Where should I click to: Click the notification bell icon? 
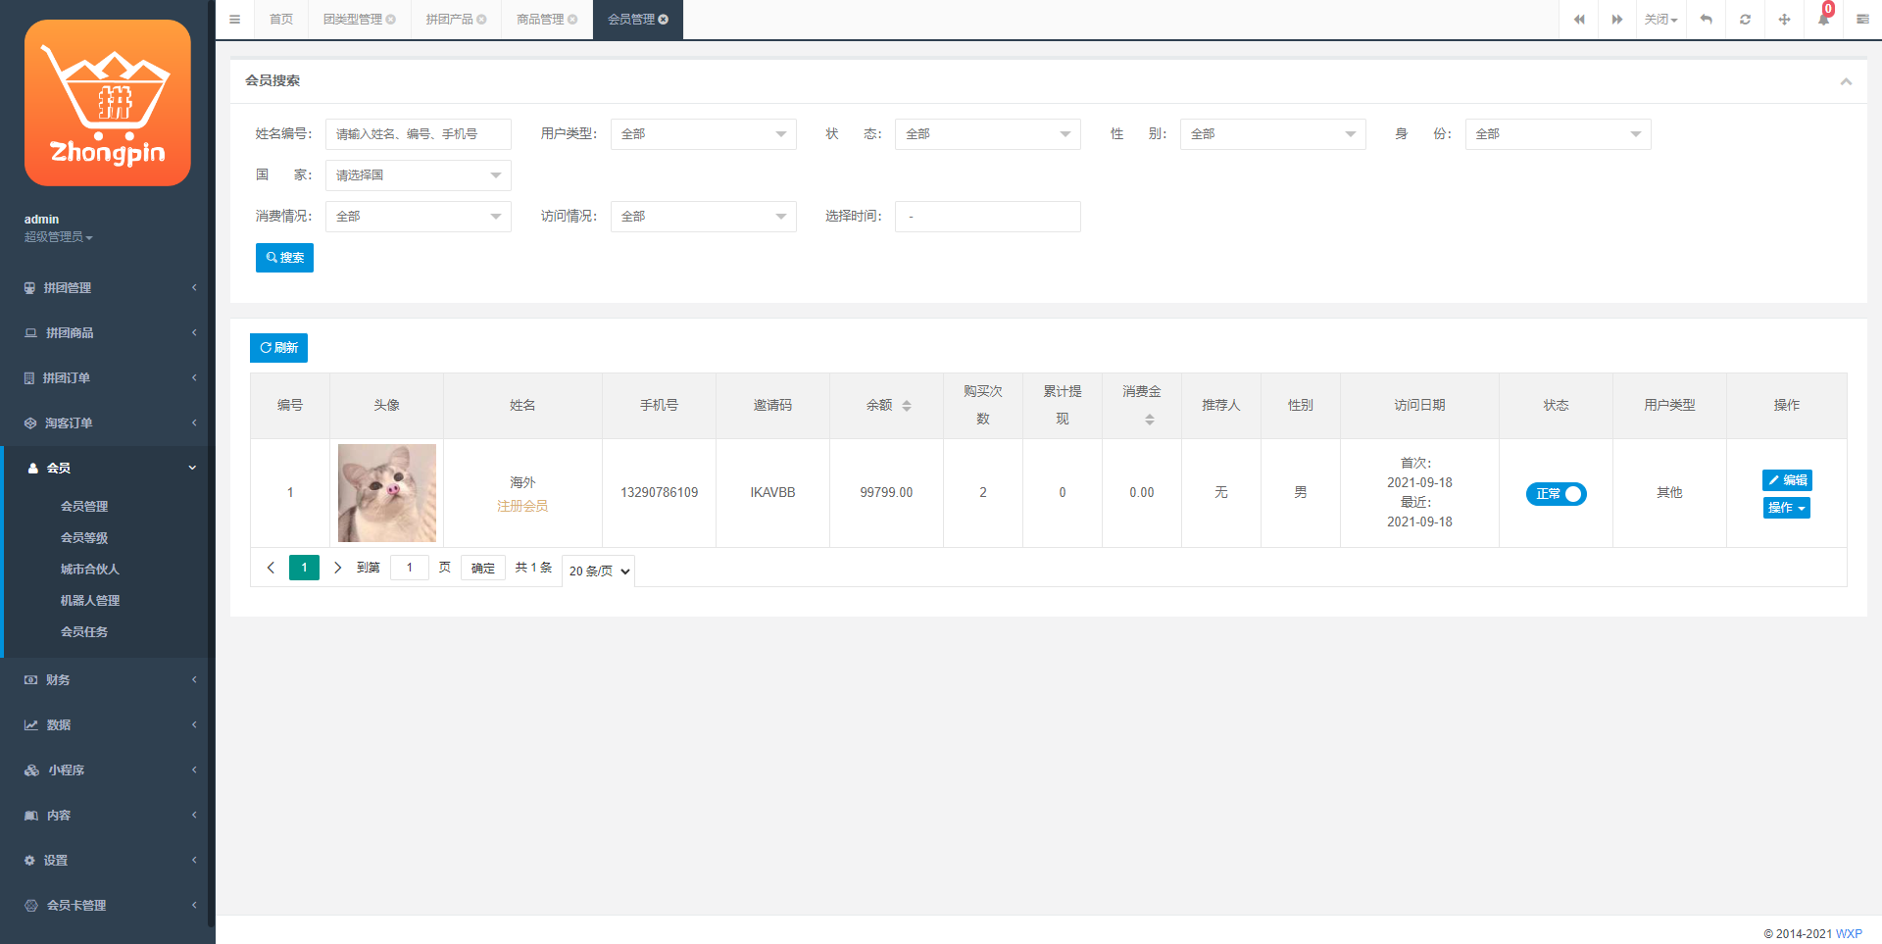pos(1823,20)
